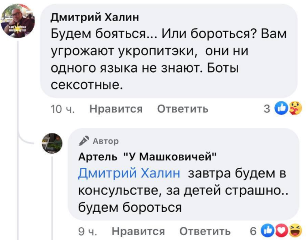Click the blue like reaction icon on Артель's reply
Viewport: 307px width, 240px height.
[268, 230]
